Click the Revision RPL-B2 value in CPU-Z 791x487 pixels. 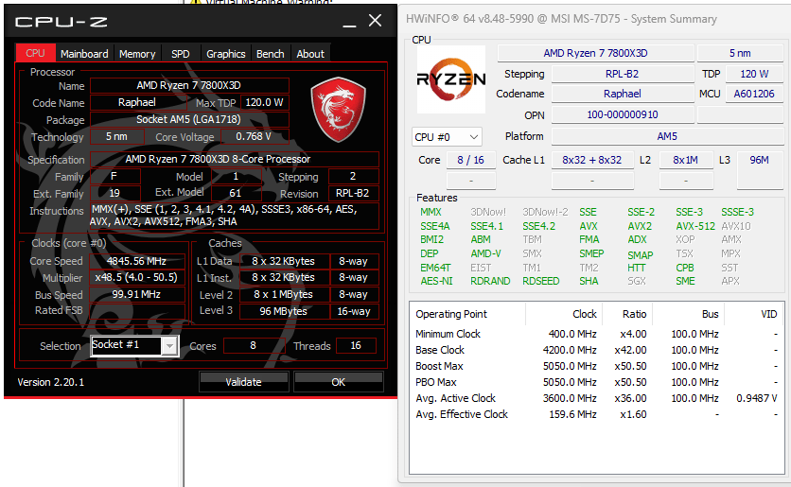[353, 193]
